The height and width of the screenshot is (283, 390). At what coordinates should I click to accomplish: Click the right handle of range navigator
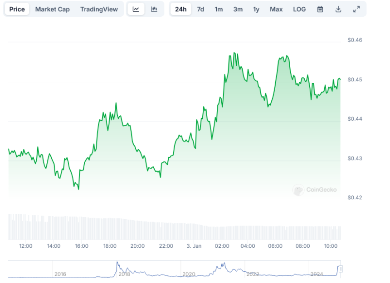click(341, 269)
